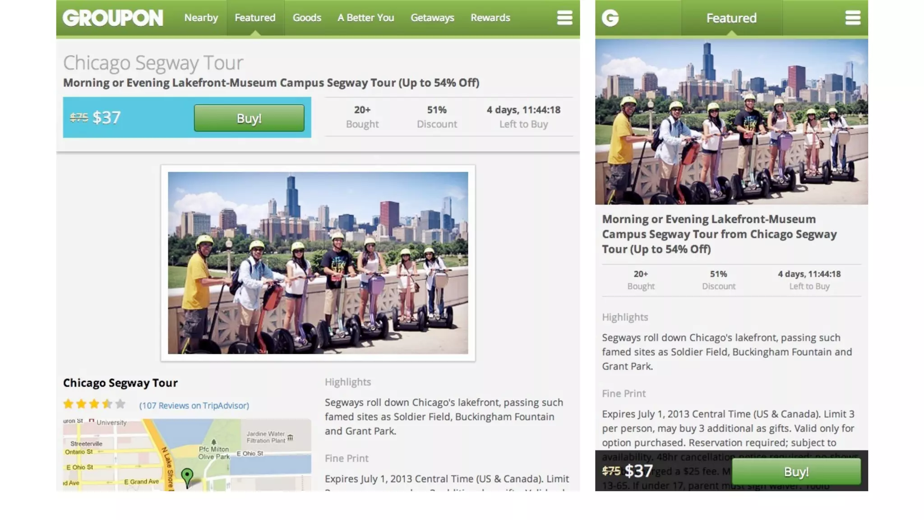Open 107 Reviews on TripAdvisor link

pos(194,405)
